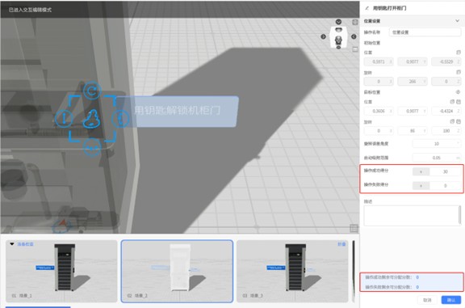The width and height of the screenshot is (465, 308).
Task: Click the target position pick icon
Action: [458, 92]
